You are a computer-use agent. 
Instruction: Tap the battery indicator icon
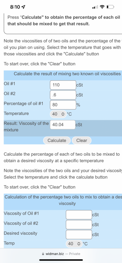[x=110, y=7]
